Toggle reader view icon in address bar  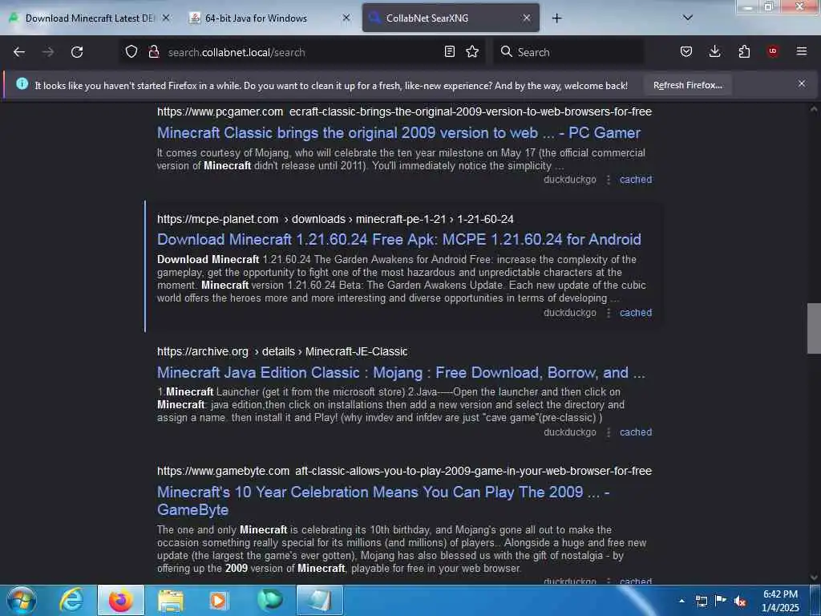point(449,52)
